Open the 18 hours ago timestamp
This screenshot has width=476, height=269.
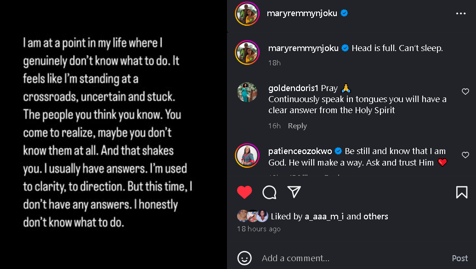[x=259, y=229]
